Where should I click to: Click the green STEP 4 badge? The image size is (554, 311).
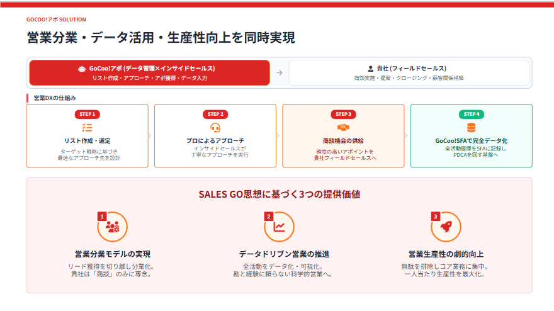point(472,114)
